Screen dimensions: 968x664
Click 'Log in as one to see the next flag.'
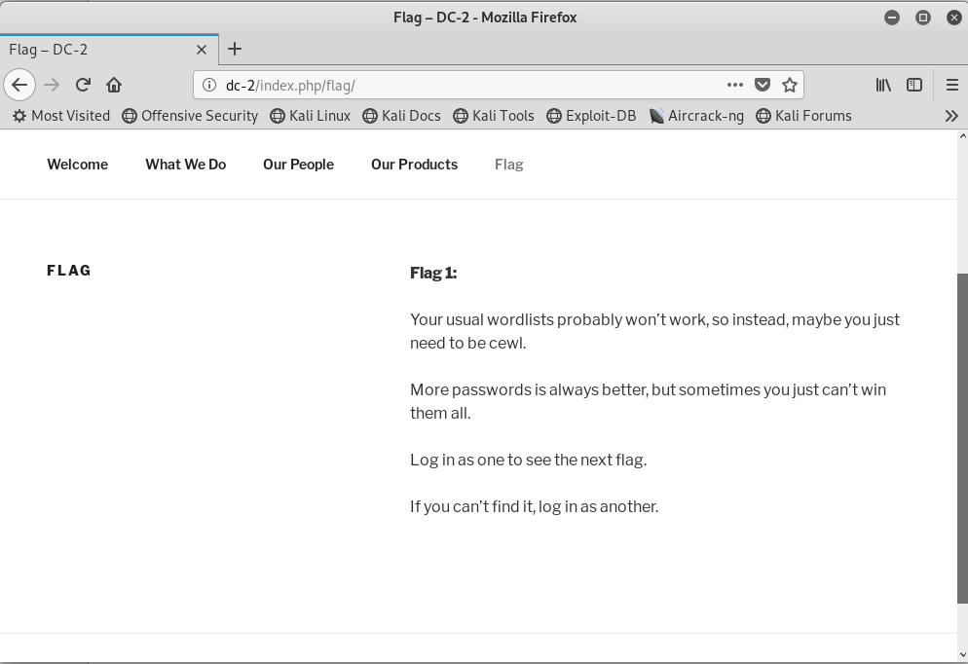529,460
